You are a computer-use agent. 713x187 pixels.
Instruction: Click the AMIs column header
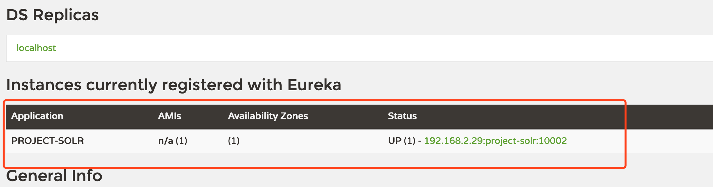click(x=170, y=116)
